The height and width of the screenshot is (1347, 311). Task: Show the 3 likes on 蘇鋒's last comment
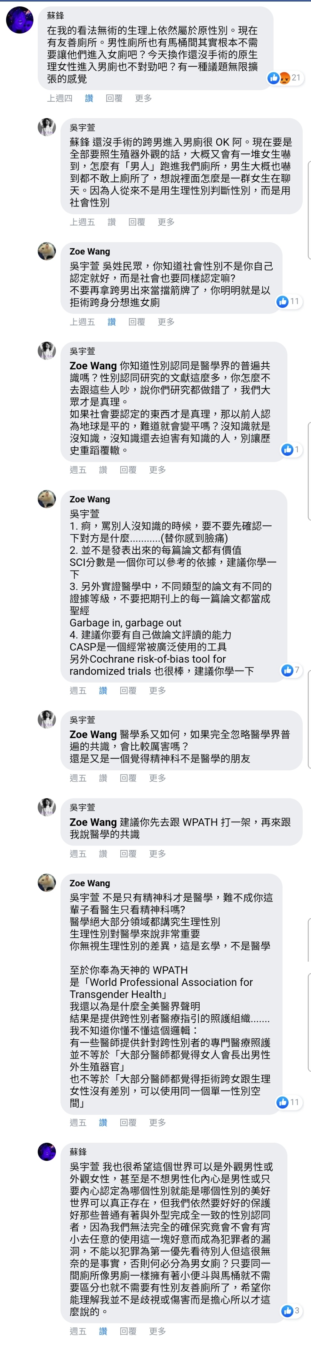coord(291,1311)
